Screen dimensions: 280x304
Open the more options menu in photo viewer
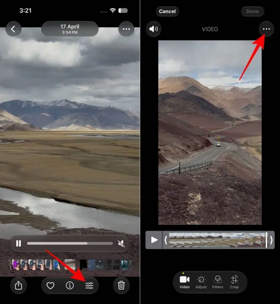(x=126, y=29)
